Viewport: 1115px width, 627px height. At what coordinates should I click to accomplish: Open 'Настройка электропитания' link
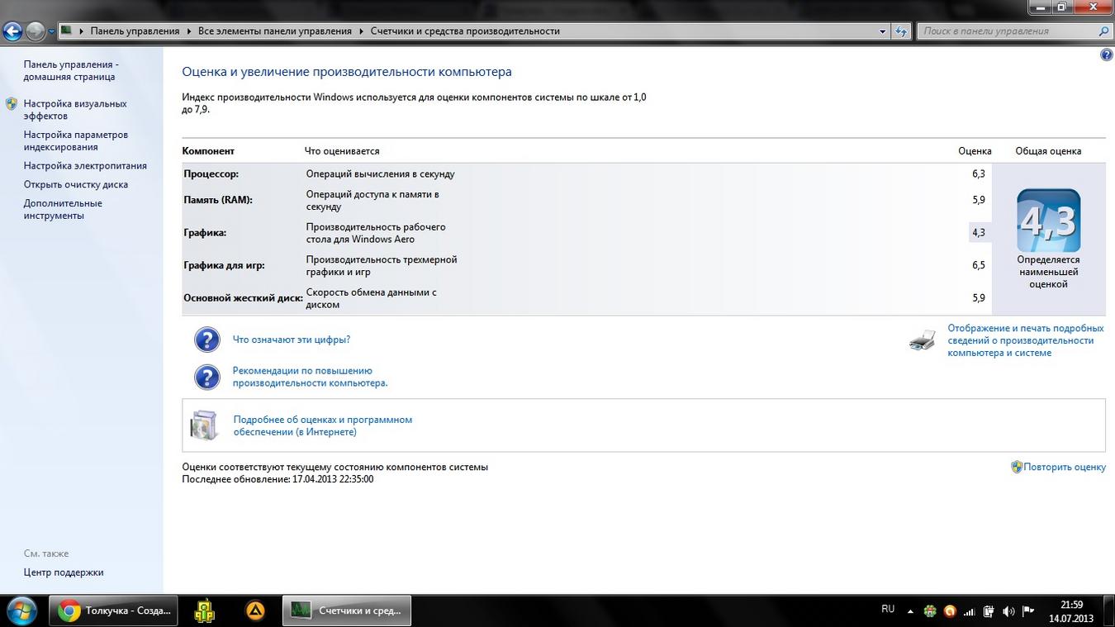(x=85, y=165)
